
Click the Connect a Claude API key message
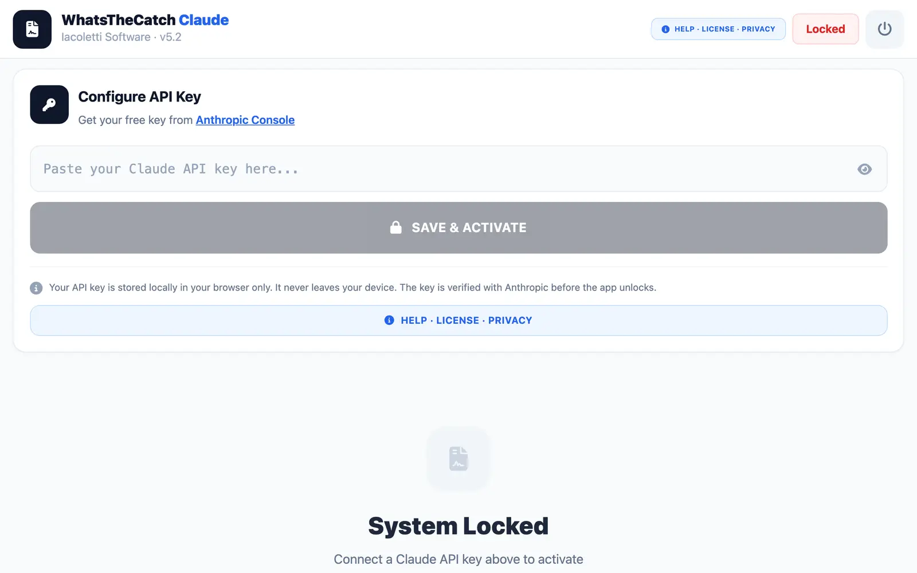pos(458,559)
